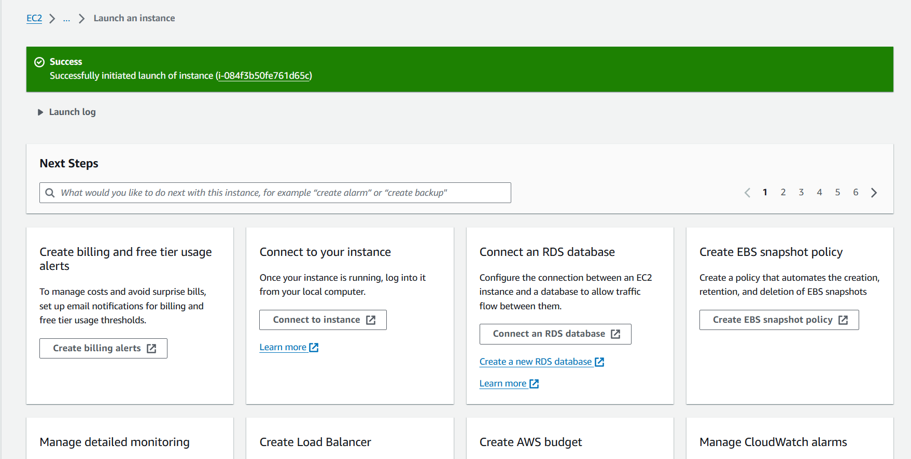Image resolution: width=911 pixels, height=459 pixels.
Task: Click Connect an RDS database button
Action: point(555,334)
